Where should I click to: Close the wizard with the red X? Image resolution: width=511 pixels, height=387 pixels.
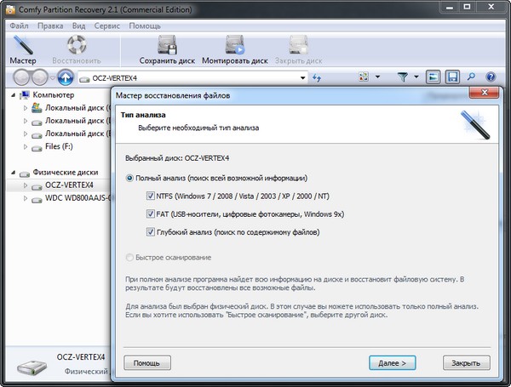(484, 93)
